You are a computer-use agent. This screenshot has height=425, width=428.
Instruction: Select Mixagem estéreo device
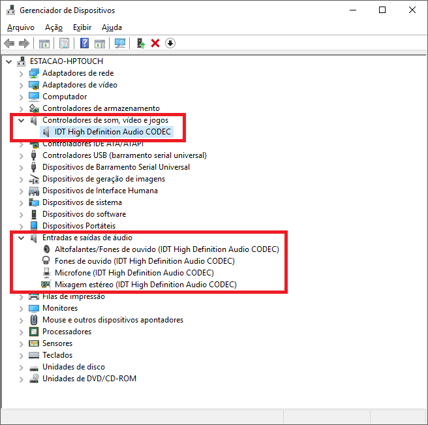coord(145,285)
